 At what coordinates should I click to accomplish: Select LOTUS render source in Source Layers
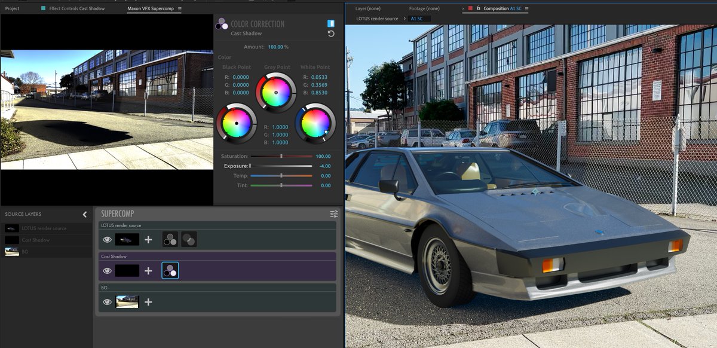[x=46, y=228]
